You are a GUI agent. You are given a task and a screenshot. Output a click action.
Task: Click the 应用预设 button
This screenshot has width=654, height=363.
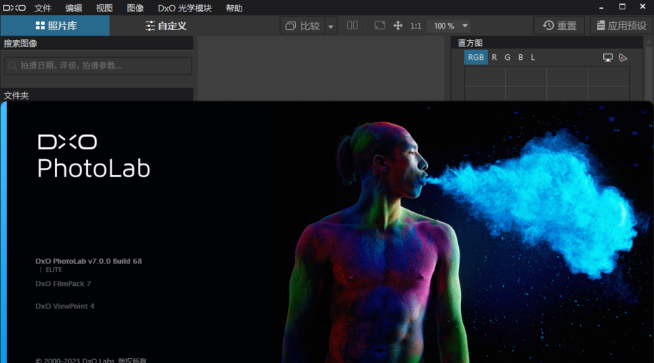[x=621, y=26]
